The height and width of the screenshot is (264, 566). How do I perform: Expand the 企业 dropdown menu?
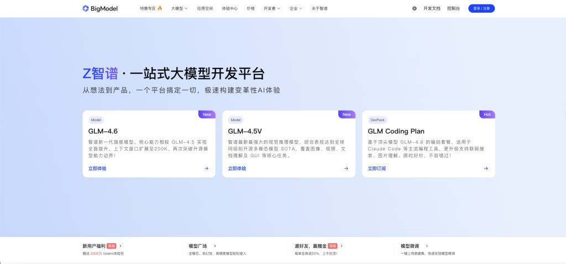(296, 8)
